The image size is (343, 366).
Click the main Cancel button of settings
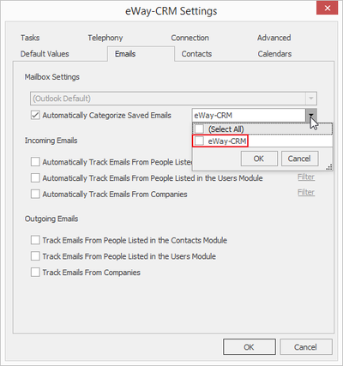click(x=306, y=347)
